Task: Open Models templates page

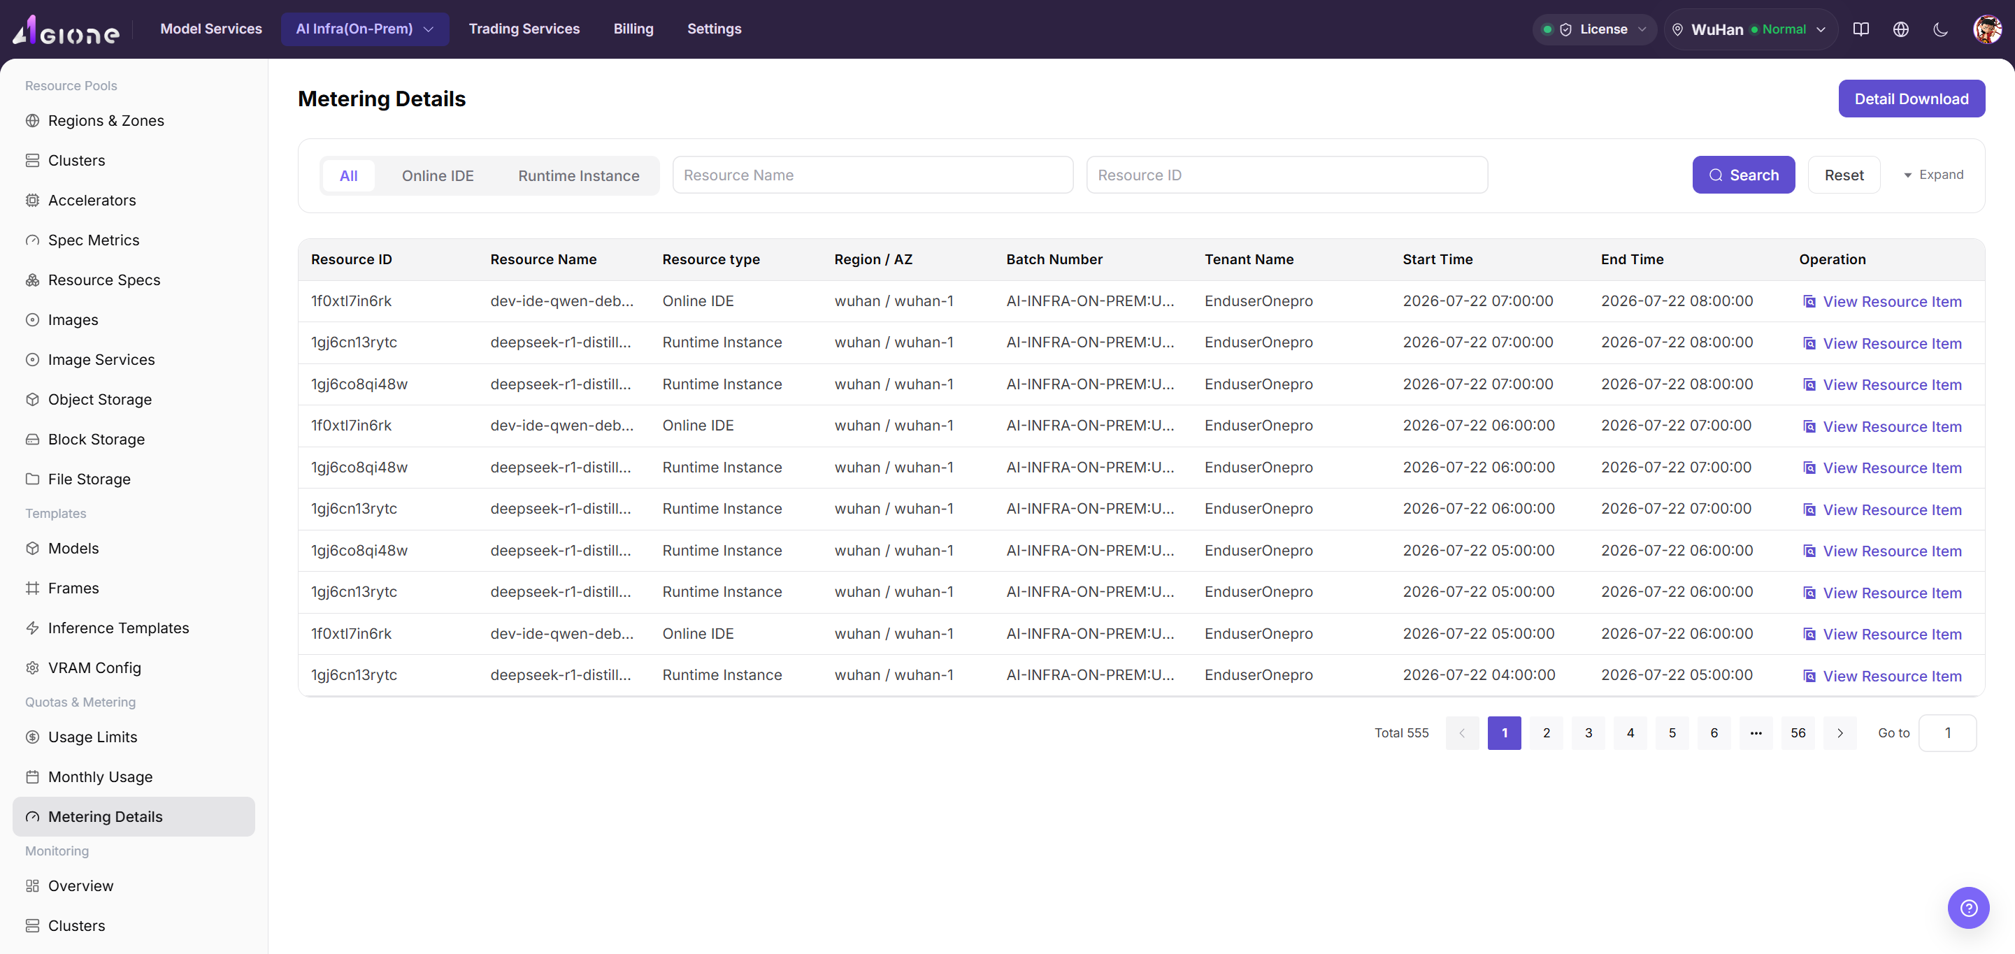Action: point(134,548)
